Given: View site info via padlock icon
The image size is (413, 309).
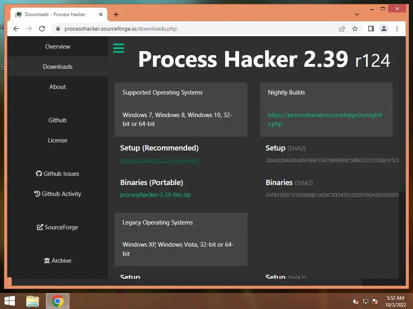Looking at the screenshot, I should coord(58,29).
